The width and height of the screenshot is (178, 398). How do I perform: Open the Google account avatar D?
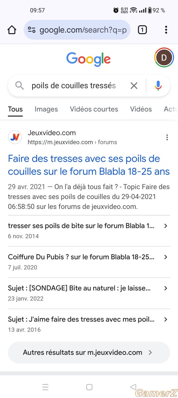pos(164,58)
